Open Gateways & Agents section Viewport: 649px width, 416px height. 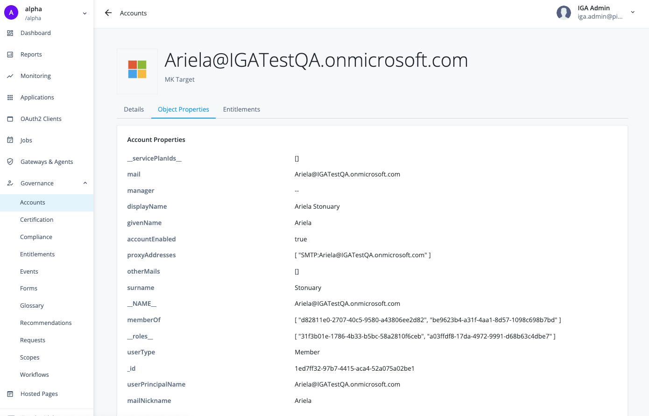(x=46, y=162)
